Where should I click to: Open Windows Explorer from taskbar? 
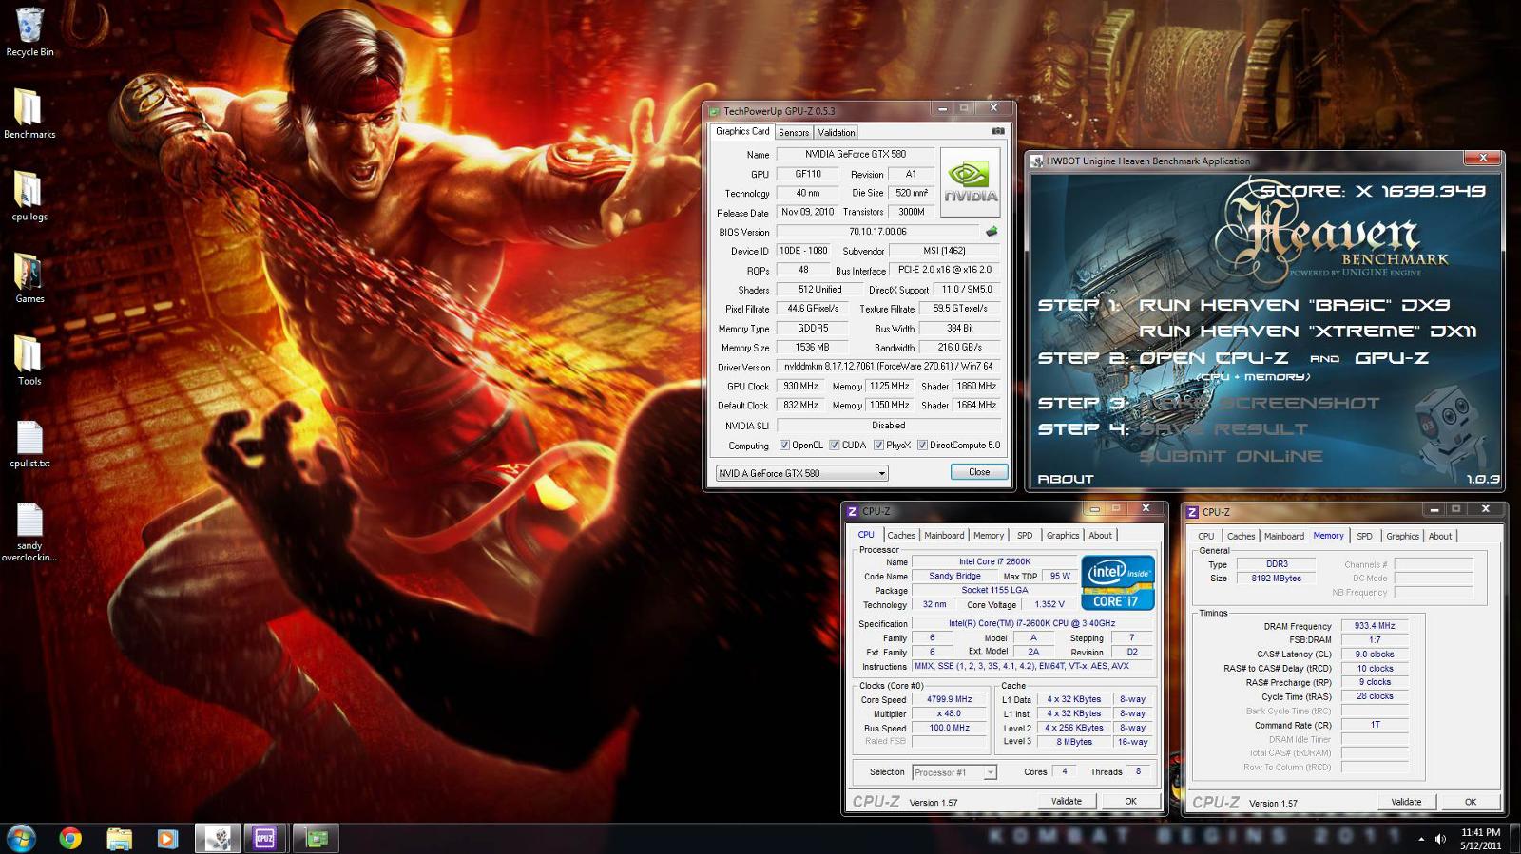119,838
